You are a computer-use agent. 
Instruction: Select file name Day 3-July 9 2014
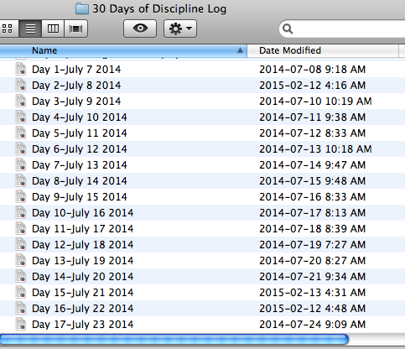[76, 102]
